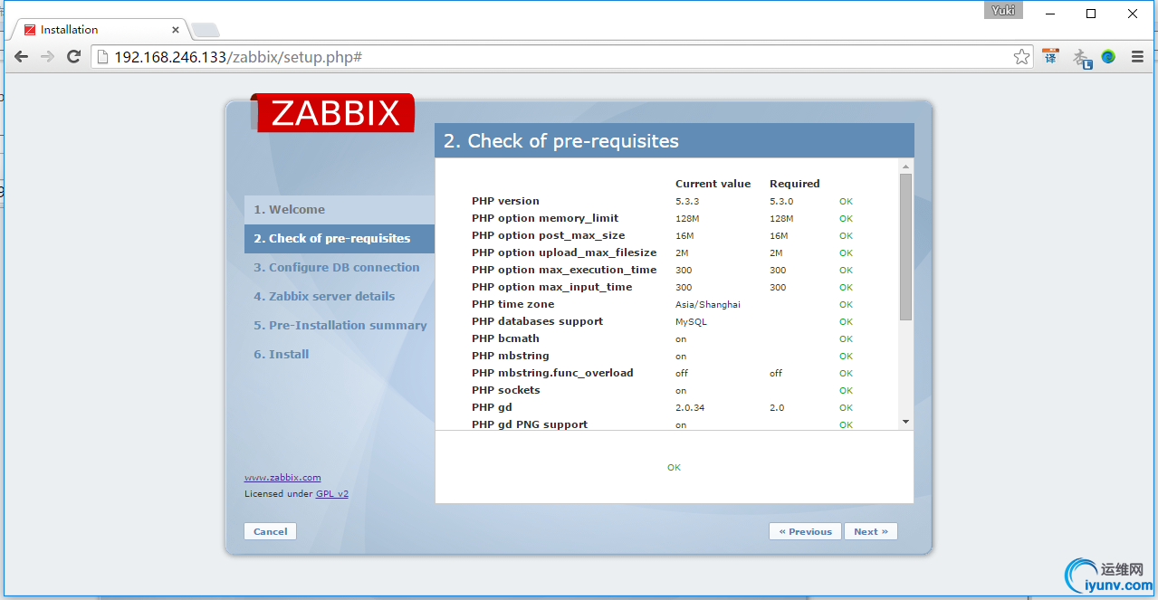Viewport: 1158px width, 600px height.
Task: Select step 3. Configure DB connection
Action: (x=337, y=267)
